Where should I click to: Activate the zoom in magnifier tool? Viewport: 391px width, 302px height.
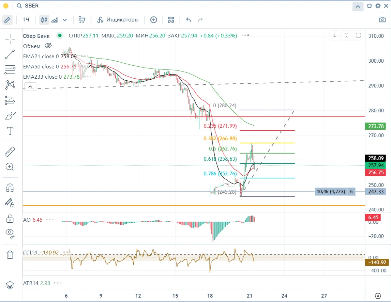(10, 167)
